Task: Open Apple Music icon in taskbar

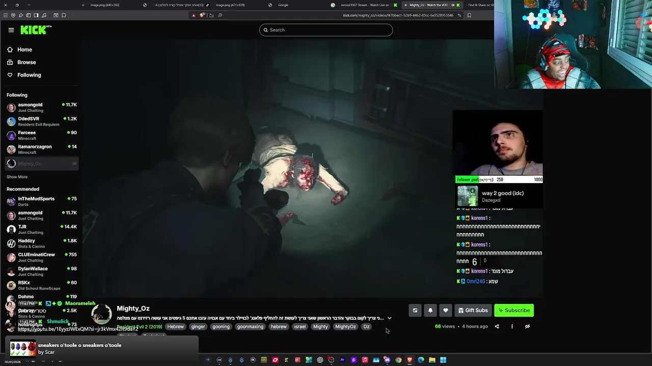Action: pyautogui.click(x=365, y=360)
